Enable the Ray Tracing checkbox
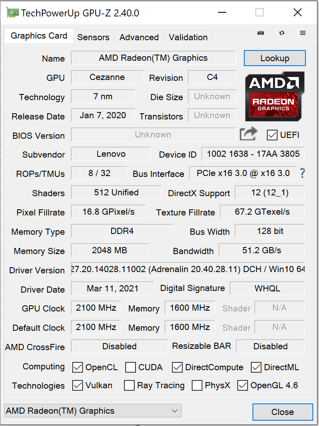This screenshot has height=426, width=319. (129, 385)
